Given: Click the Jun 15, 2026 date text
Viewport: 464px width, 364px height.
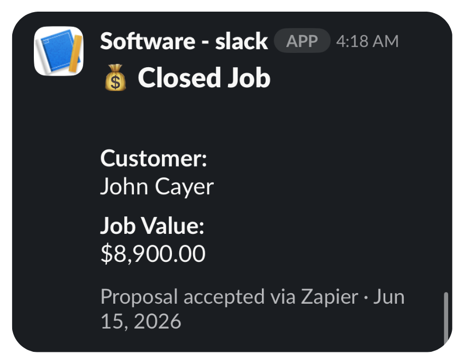Looking at the screenshot, I should [x=252, y=309].
